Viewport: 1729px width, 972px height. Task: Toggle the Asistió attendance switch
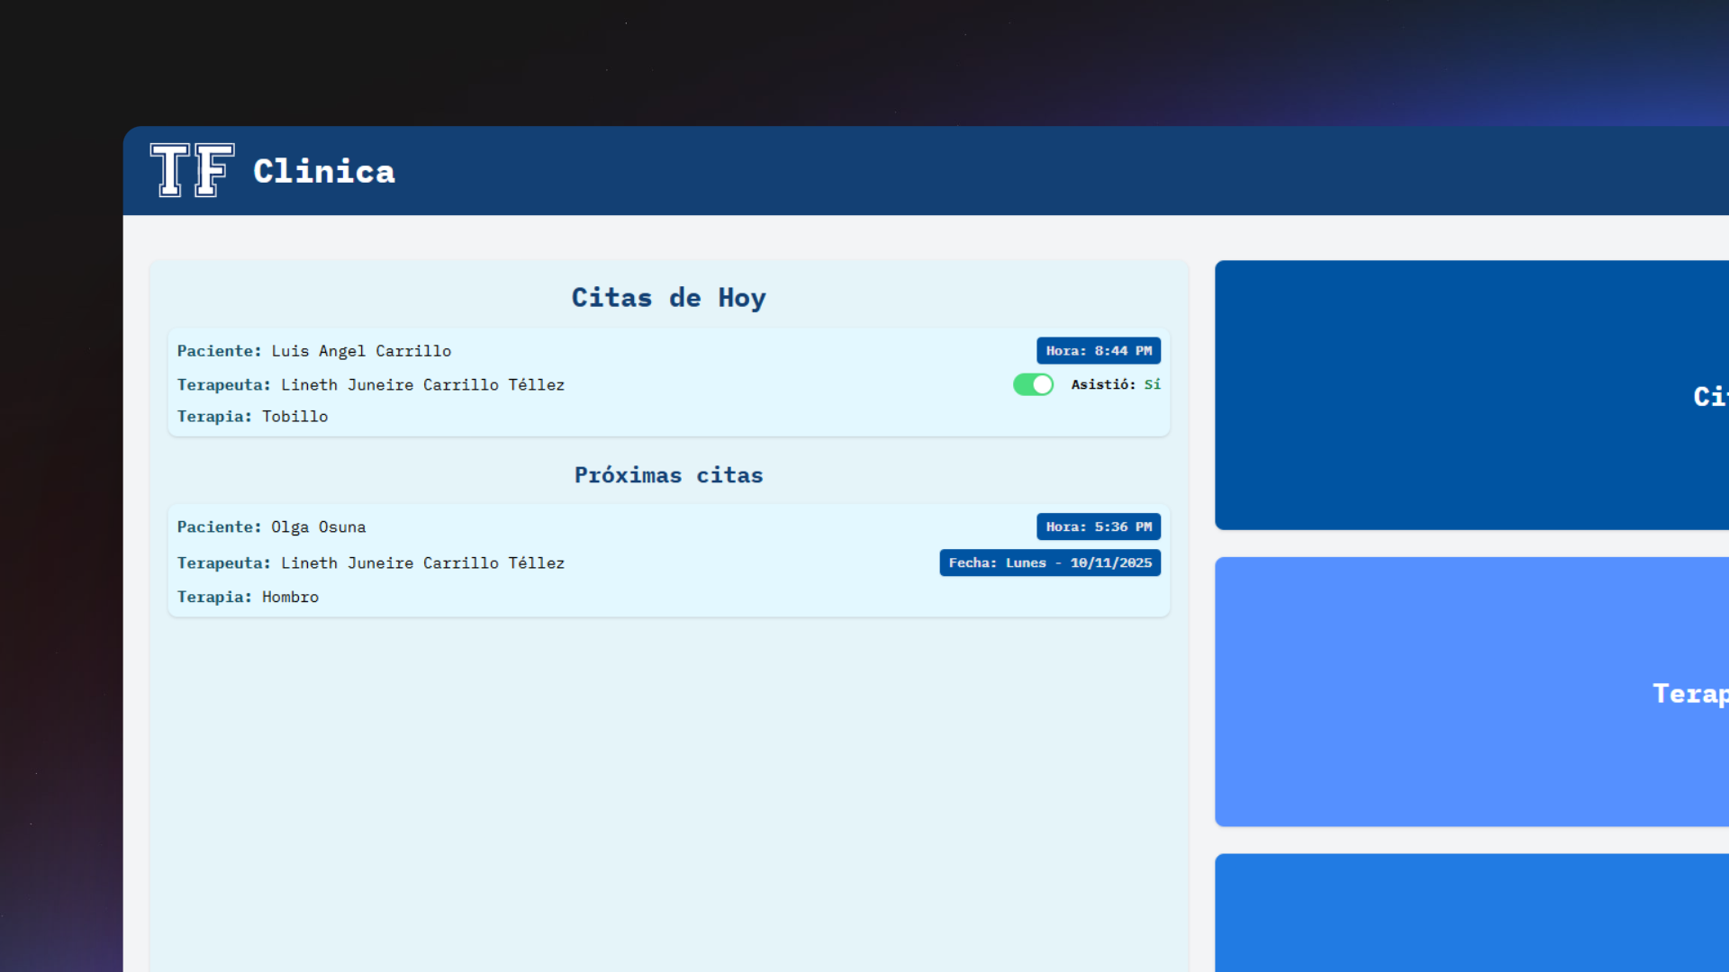1033,384
